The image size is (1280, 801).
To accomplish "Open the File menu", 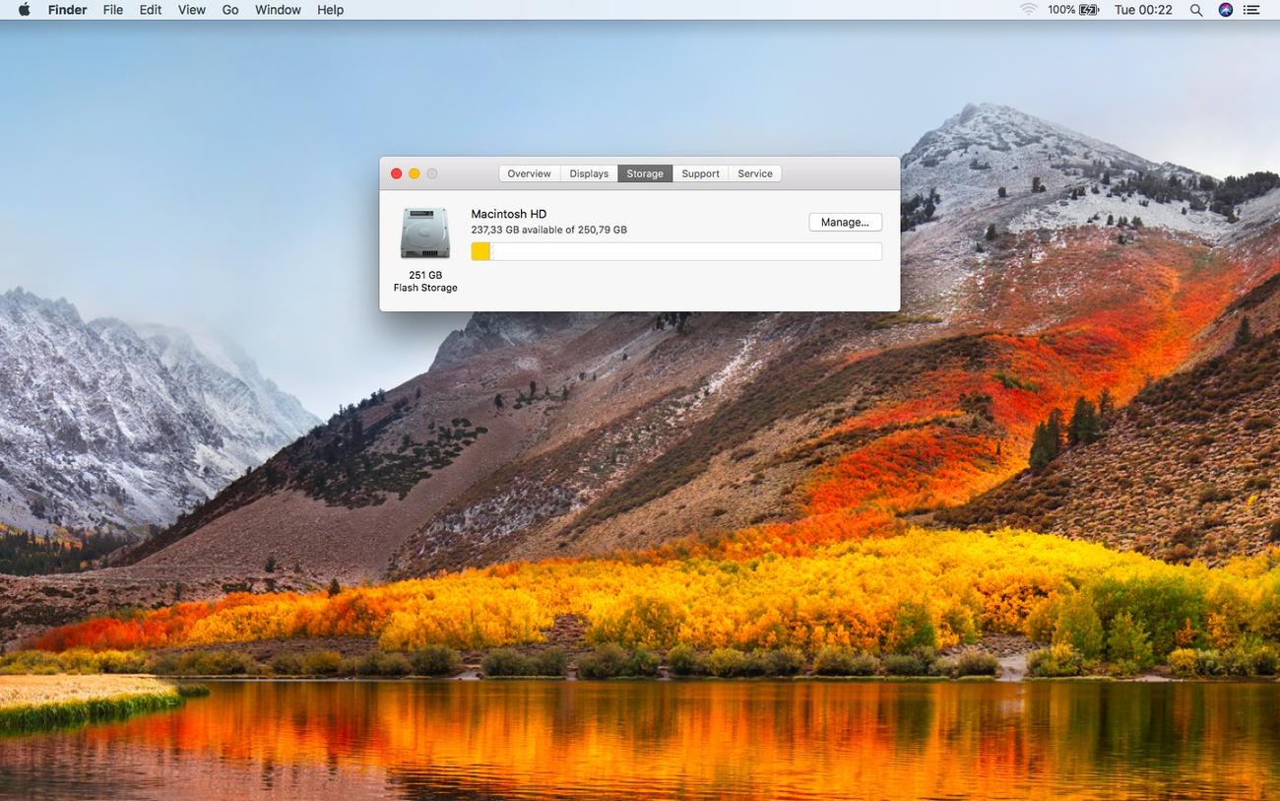I will click(x=113, y=10).
